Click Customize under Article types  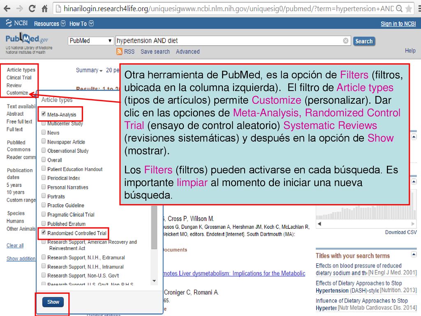click(x=17, y=93)
